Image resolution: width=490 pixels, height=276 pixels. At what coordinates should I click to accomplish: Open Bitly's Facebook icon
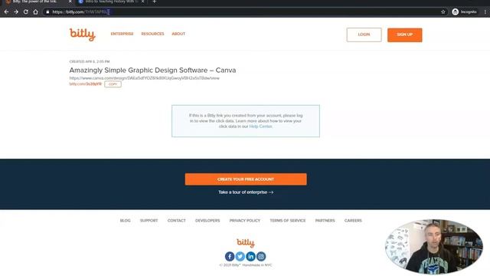(x=230, y=256)
